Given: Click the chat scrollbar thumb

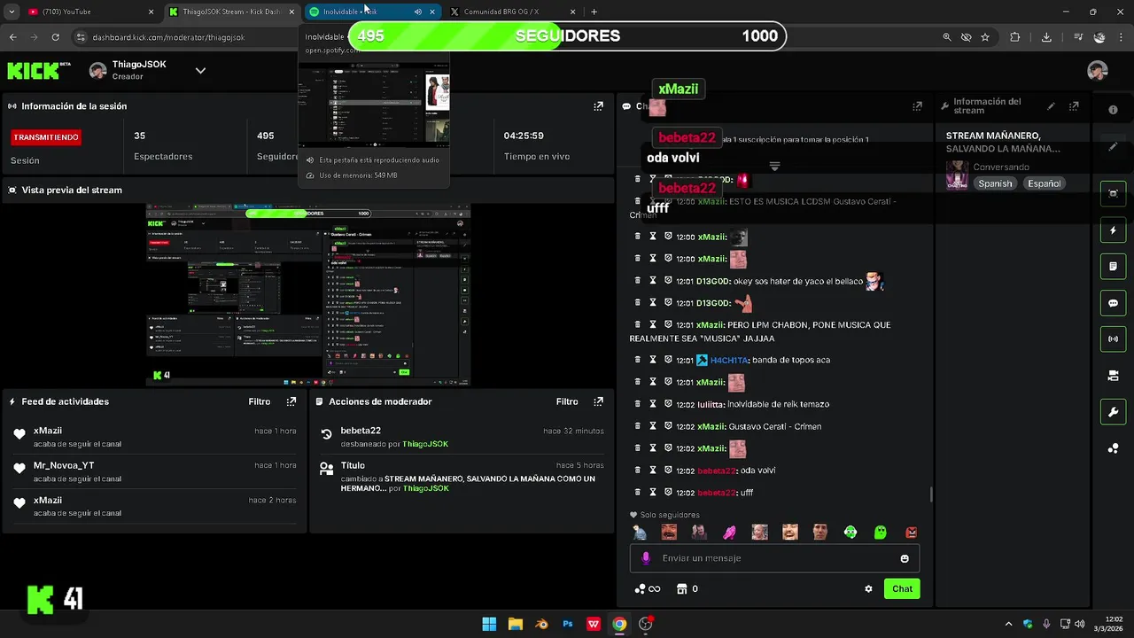Looking at the screenshot, I should (x=930, y=494).
